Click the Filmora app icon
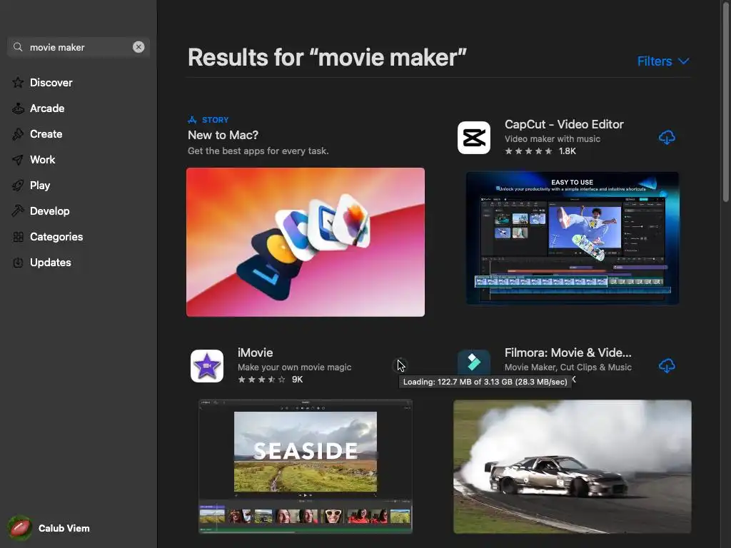The height and width of the screenshot is (548, 731). pos(474,362)
